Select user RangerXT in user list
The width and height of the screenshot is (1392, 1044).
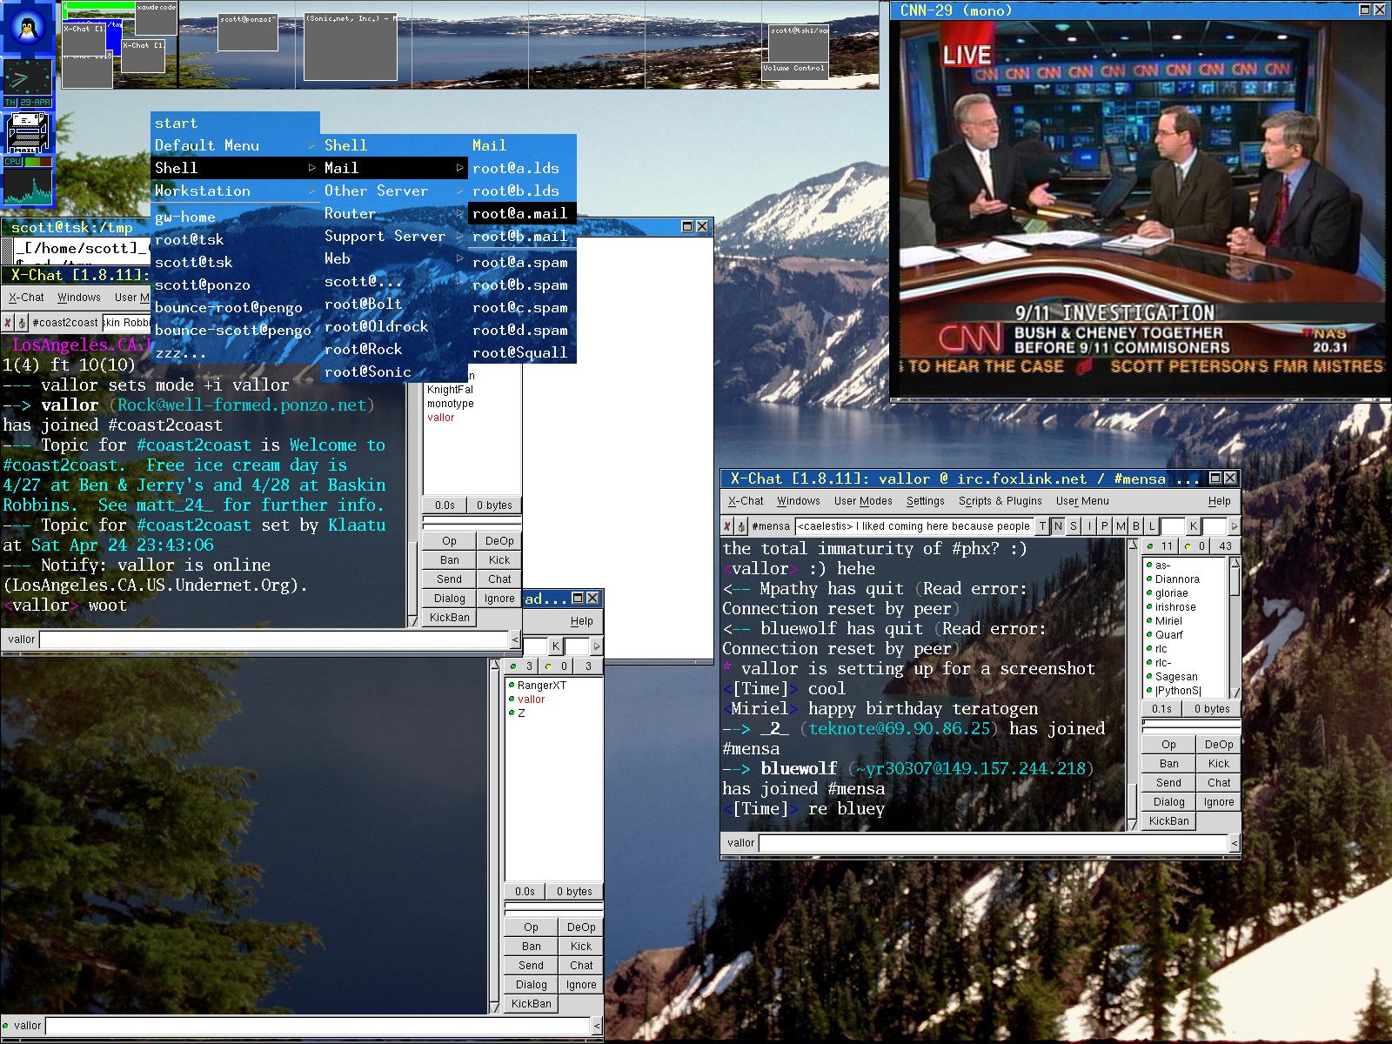(x=541, y=686)
